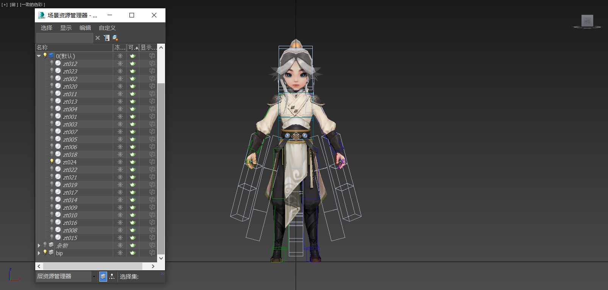Click the 名称 column header
Screen dimensions: 608x290
point(74,47)
